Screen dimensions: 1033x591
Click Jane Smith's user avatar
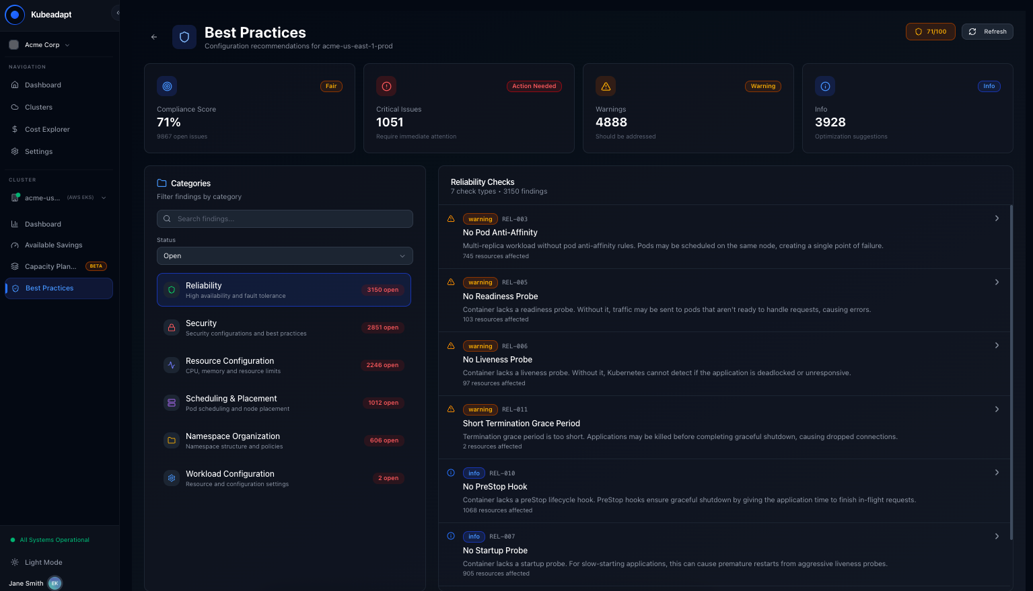pyautogui.click(x=55, y=583)
